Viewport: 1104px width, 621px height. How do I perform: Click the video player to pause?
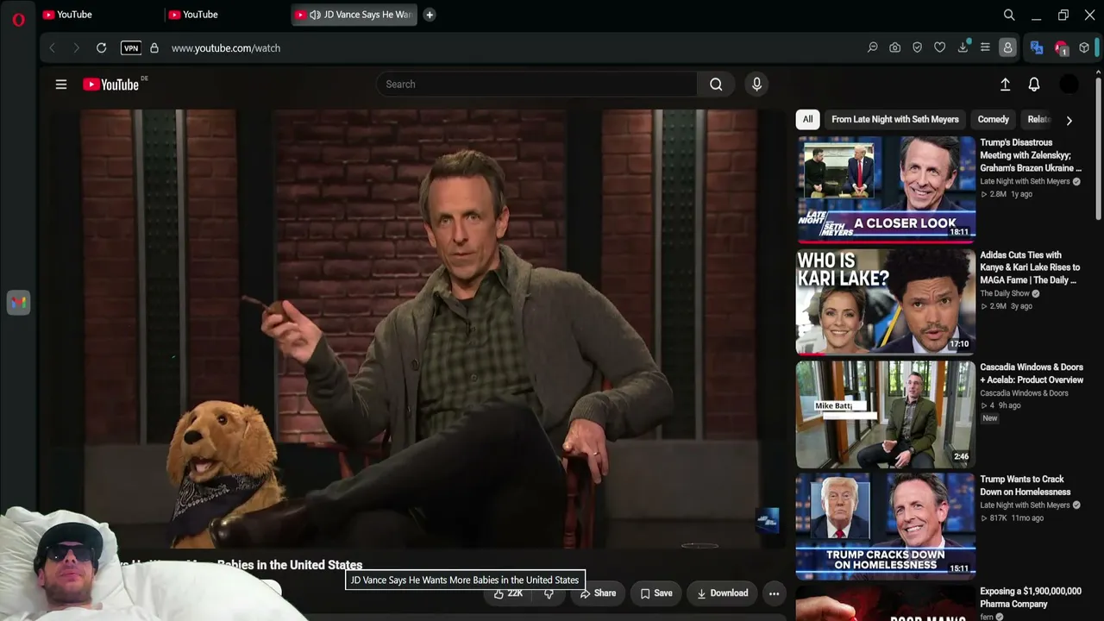[x=418, y=328]
